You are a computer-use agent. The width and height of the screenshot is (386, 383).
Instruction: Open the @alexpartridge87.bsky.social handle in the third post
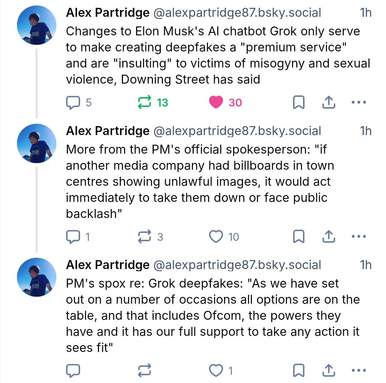[x=237, y=265]
